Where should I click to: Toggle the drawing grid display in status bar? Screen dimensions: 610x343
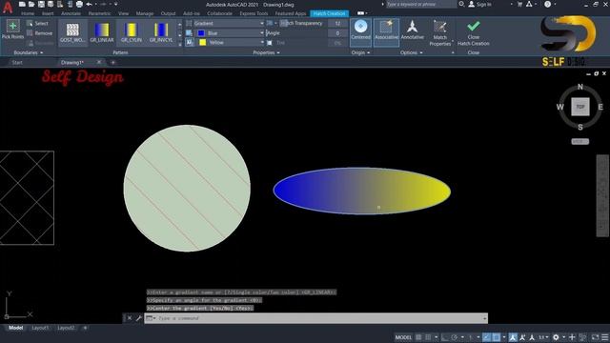pos(418,337)
